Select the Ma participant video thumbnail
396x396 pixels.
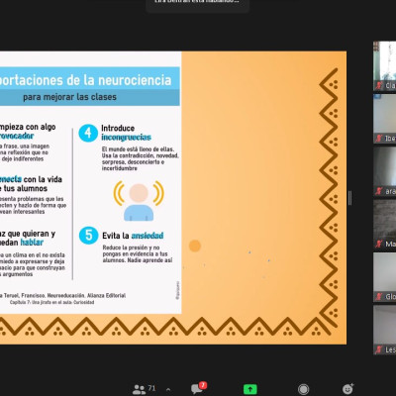click(385, 225)
